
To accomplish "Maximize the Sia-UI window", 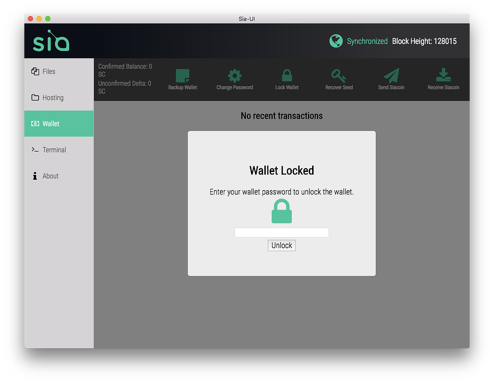I will 48,19.
